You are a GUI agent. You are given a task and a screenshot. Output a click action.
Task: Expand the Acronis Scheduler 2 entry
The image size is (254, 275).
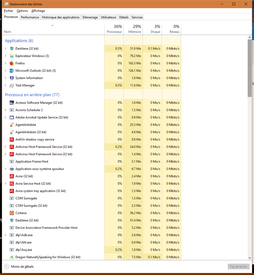coord(5,110)
